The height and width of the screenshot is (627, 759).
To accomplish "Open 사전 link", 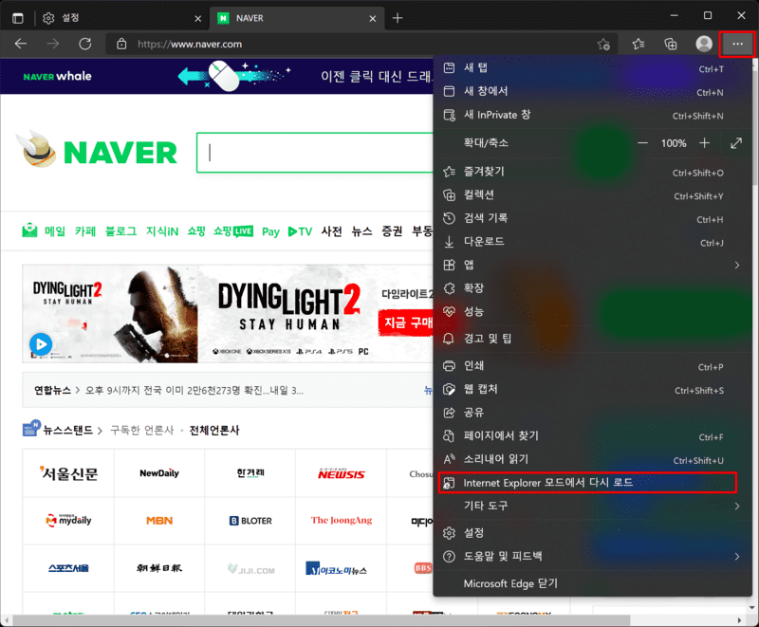I will 331,231.
